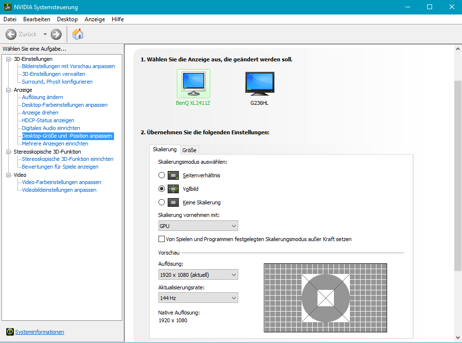Collapse the Stereoskopische 3D-Funktion tree node

[9, 152]
